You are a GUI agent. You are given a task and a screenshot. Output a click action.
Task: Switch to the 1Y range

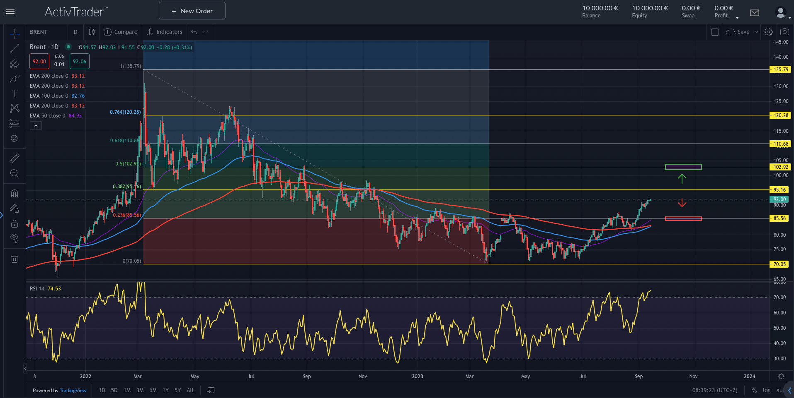point(165,390)
